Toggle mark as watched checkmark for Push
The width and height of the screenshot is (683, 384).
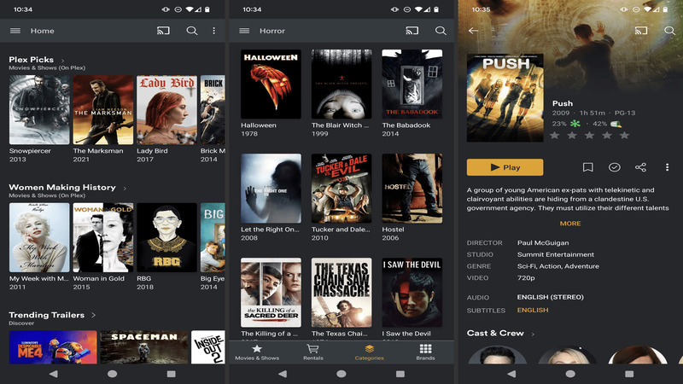click(x=615, y=167)
